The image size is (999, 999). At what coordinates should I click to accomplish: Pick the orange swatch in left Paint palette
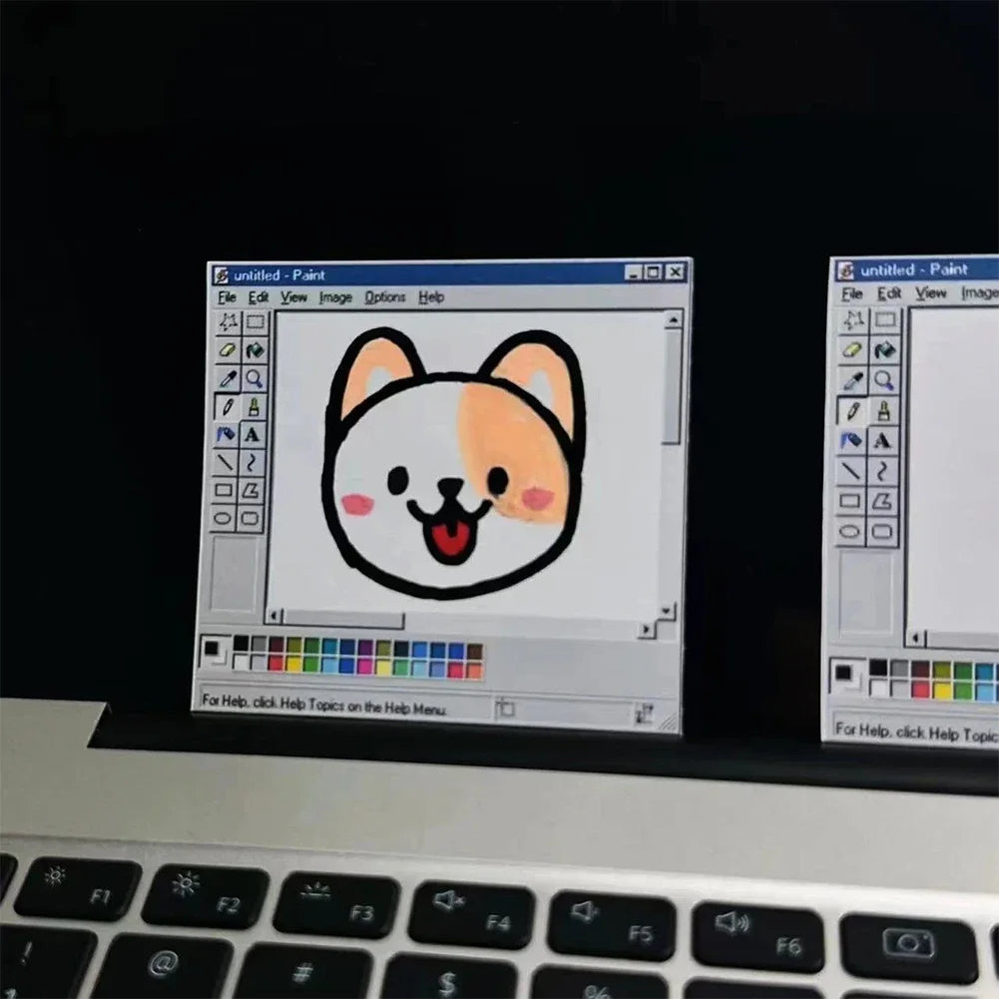(474, 671)
